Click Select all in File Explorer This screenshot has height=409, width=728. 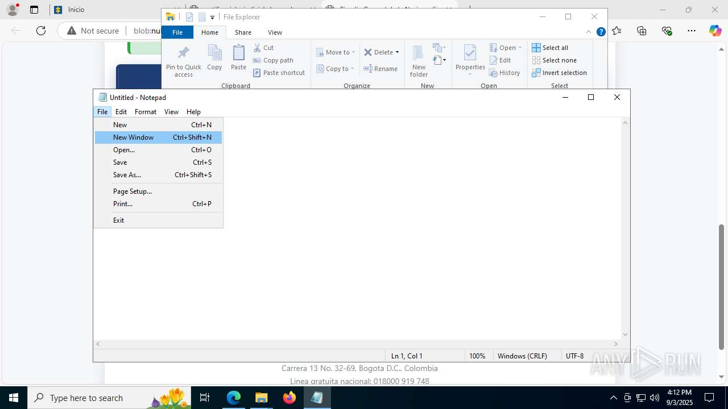tap(550, 48)
